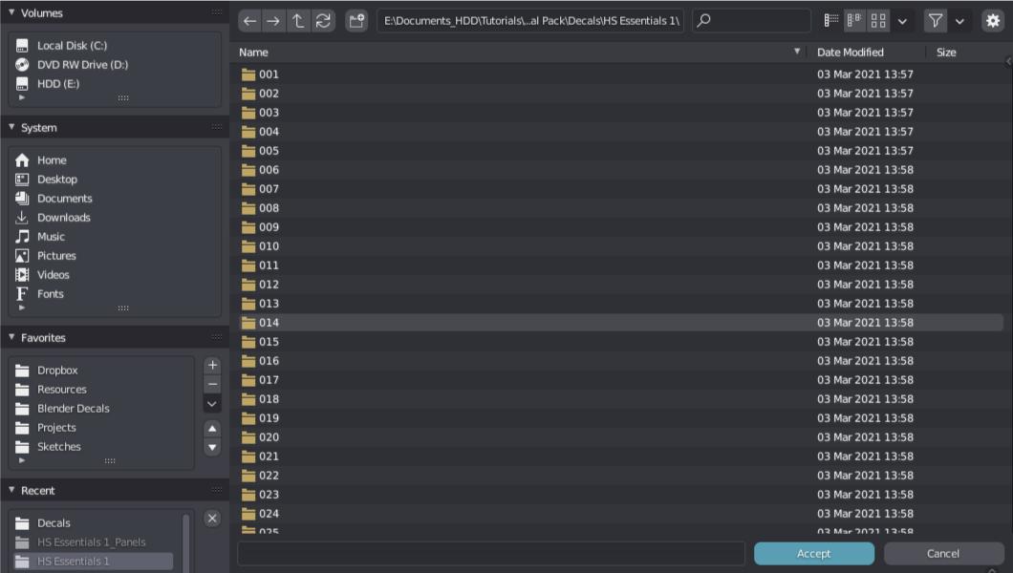Select folder 014
The width and height of the screenshot is (1013, 573).
619,323
